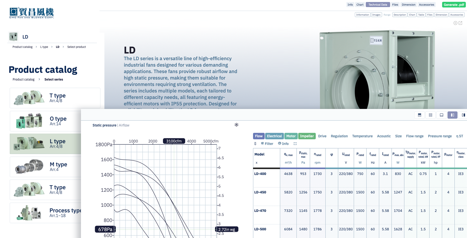Viewport: 467px width, 238px height.
Task: Click the 2.72in wg cursor marker
Action: pos(227,229)
